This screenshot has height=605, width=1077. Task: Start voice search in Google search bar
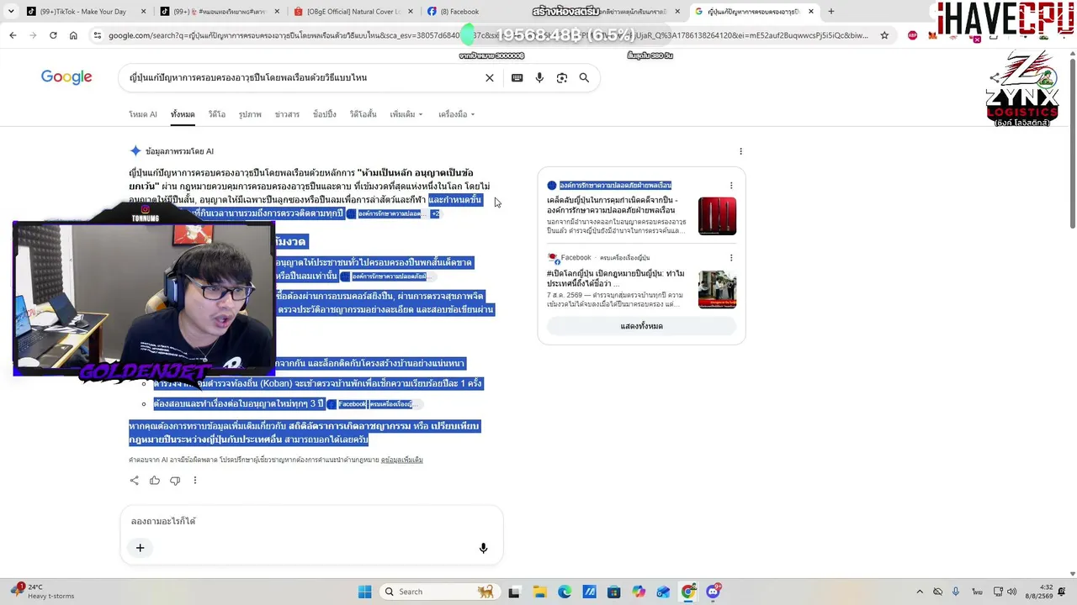[x=539, y=78]
